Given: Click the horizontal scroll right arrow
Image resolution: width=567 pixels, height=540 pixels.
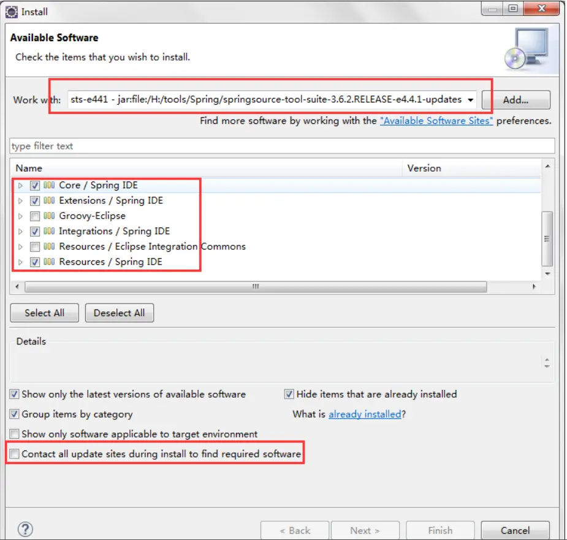Looking at the screenshot, I should click(x=534, y=286).
